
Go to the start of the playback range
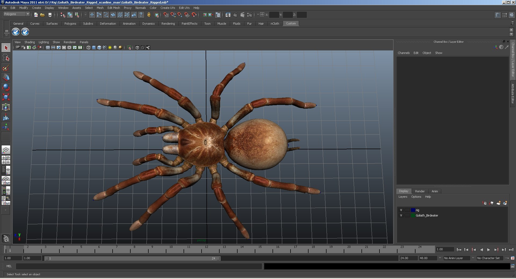(x=459, y=250)
